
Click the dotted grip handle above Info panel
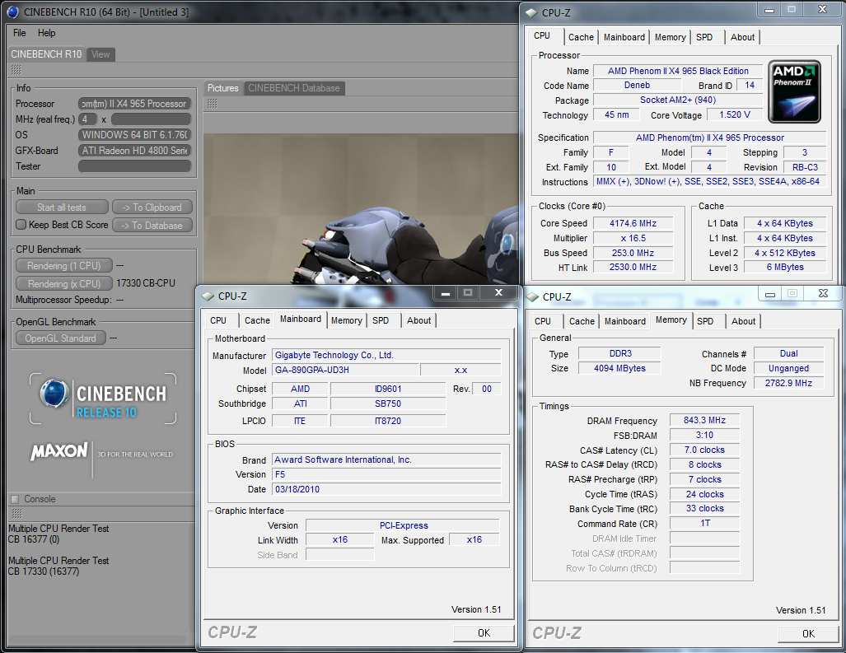tap(16, 71)
